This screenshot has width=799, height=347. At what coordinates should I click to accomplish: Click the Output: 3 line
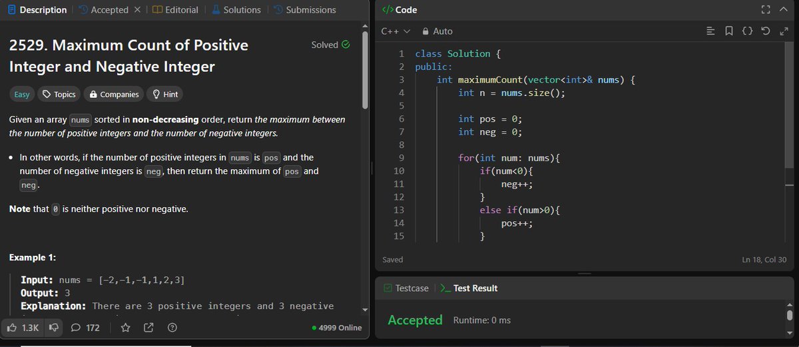click(45, 293)
